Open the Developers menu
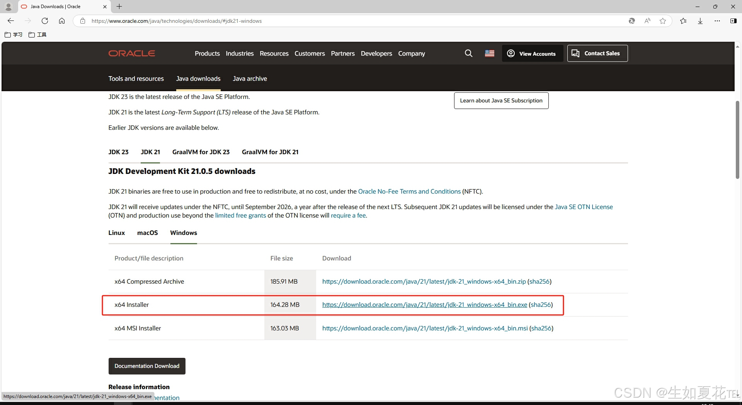 (x=376, y=53)
